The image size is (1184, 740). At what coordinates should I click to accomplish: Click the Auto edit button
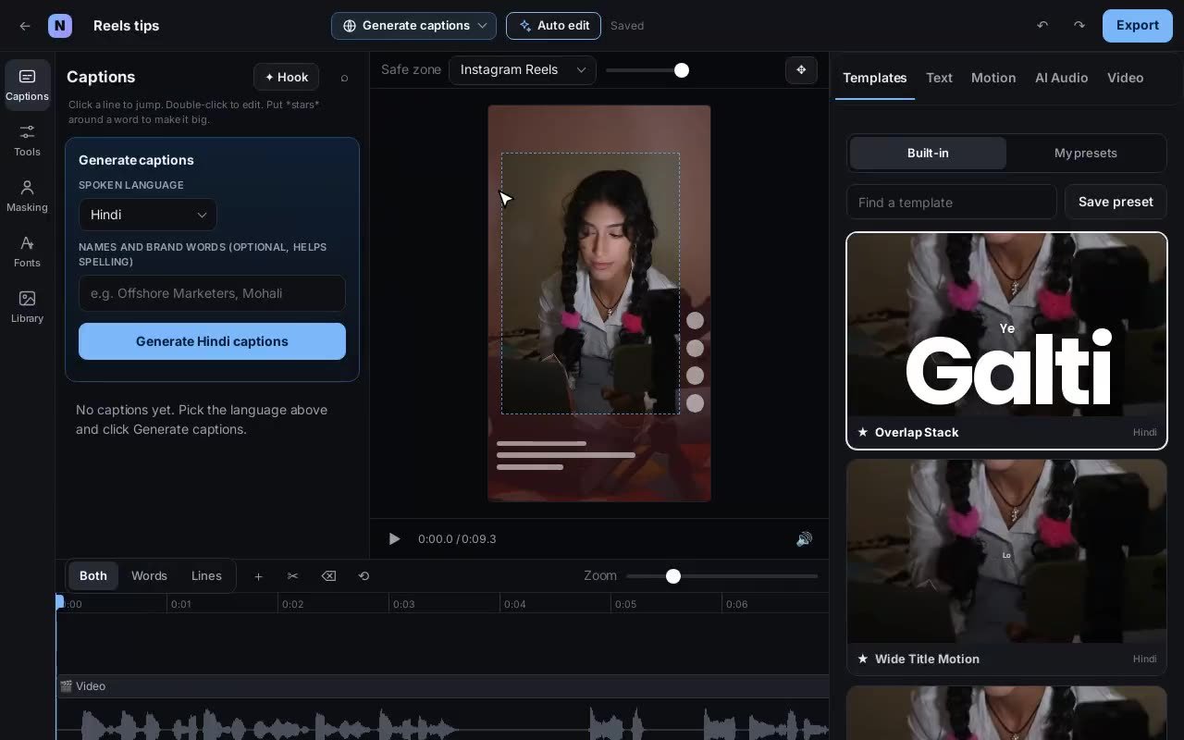point(553,26)
